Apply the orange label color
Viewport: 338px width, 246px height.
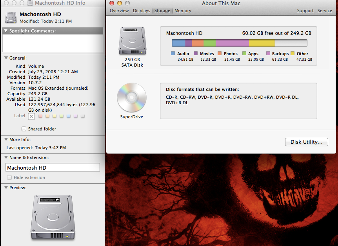47,116
